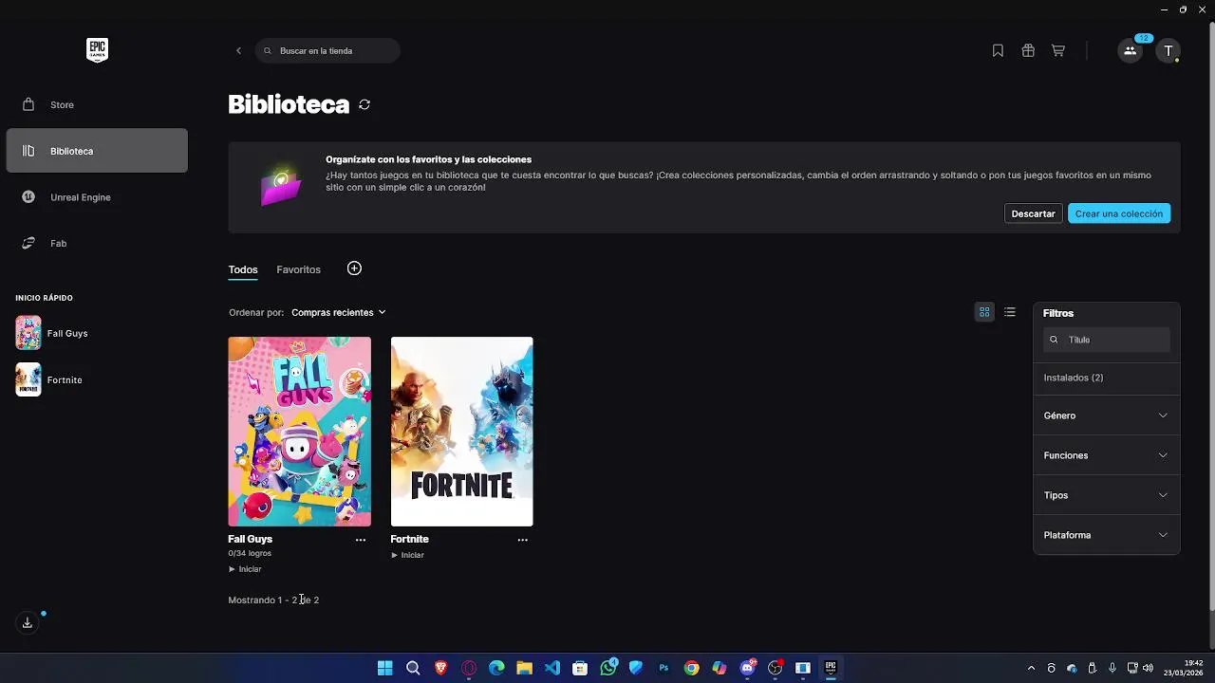
Task: Open File Explorer from taskbar
Action: [x=524, y=668]
